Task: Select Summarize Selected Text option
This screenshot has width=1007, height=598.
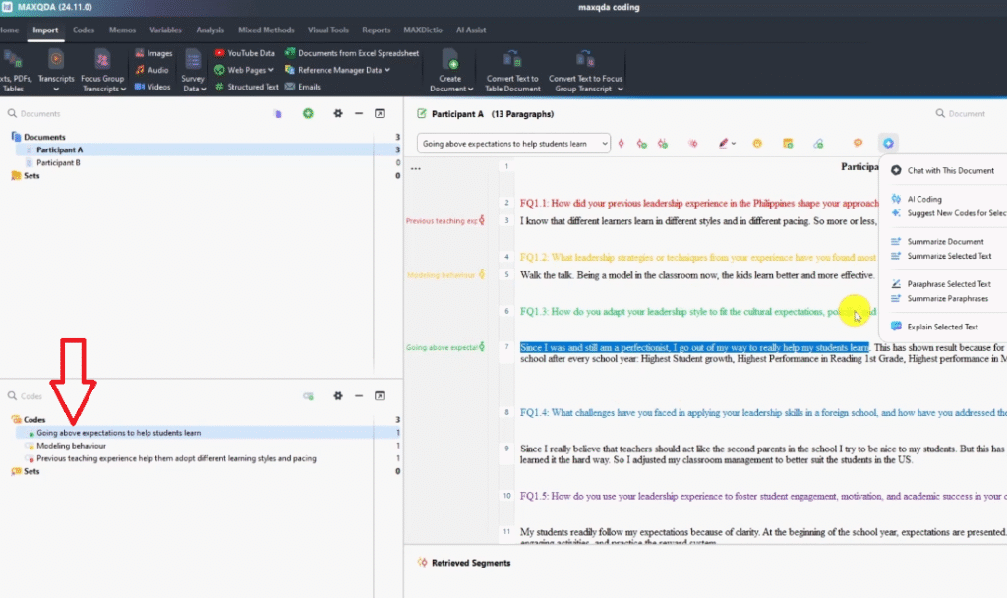Action: pyautogui.click(x=948, y=256)
